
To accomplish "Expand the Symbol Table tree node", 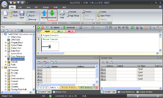I will click(x=6, y=45).
